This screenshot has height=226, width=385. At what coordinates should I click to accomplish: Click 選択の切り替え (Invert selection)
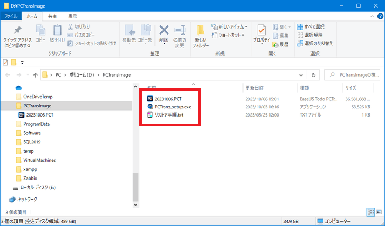[x=318, y=43]
